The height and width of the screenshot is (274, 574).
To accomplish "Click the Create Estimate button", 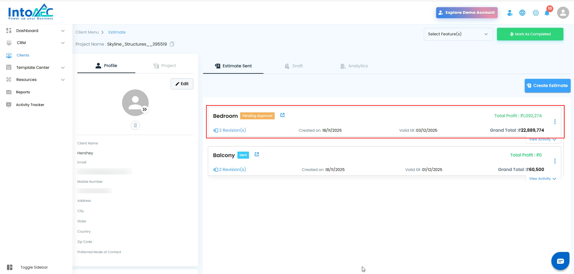I will click(547, 85).
